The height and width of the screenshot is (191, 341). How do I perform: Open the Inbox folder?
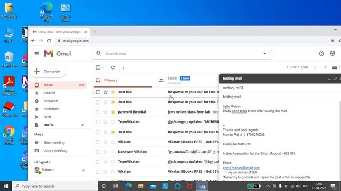click(58, 85)
